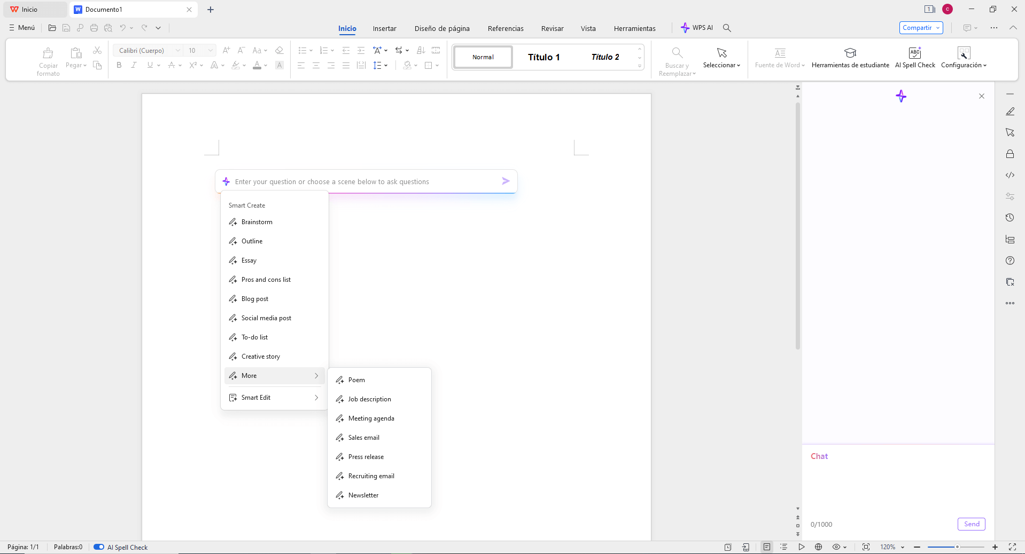Open the history icon in right sidebar

click(1010, 218)
